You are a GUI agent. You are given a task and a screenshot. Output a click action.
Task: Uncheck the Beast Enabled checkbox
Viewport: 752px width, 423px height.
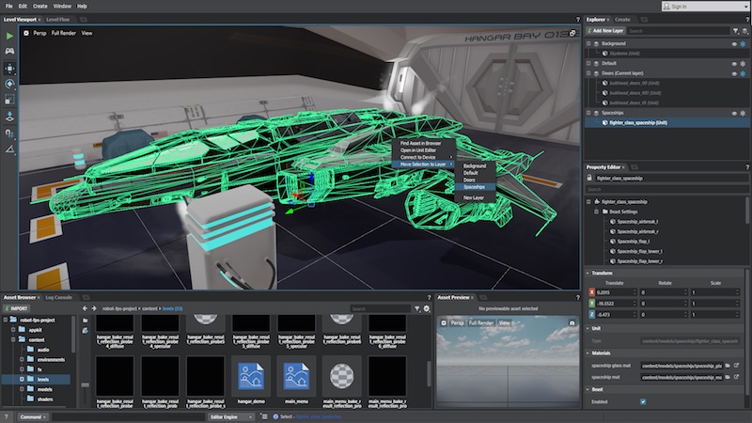coord(643,401)
